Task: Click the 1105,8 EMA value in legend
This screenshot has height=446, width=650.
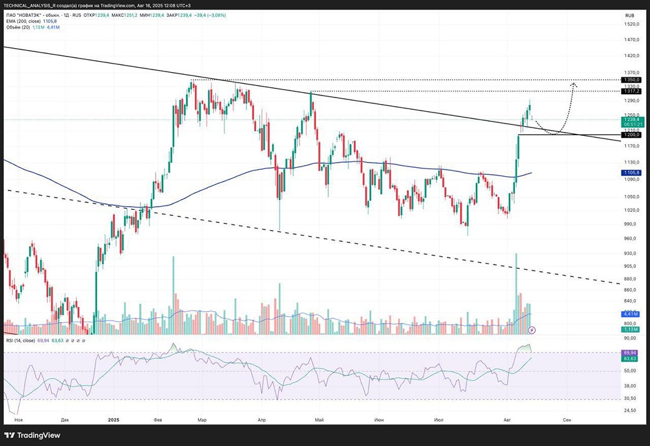Action: pos(50,21)
